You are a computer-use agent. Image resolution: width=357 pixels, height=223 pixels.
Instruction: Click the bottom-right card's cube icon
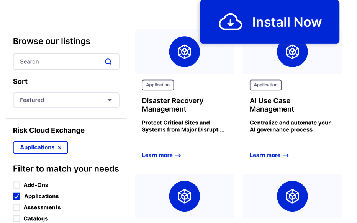tap(292, 196)
